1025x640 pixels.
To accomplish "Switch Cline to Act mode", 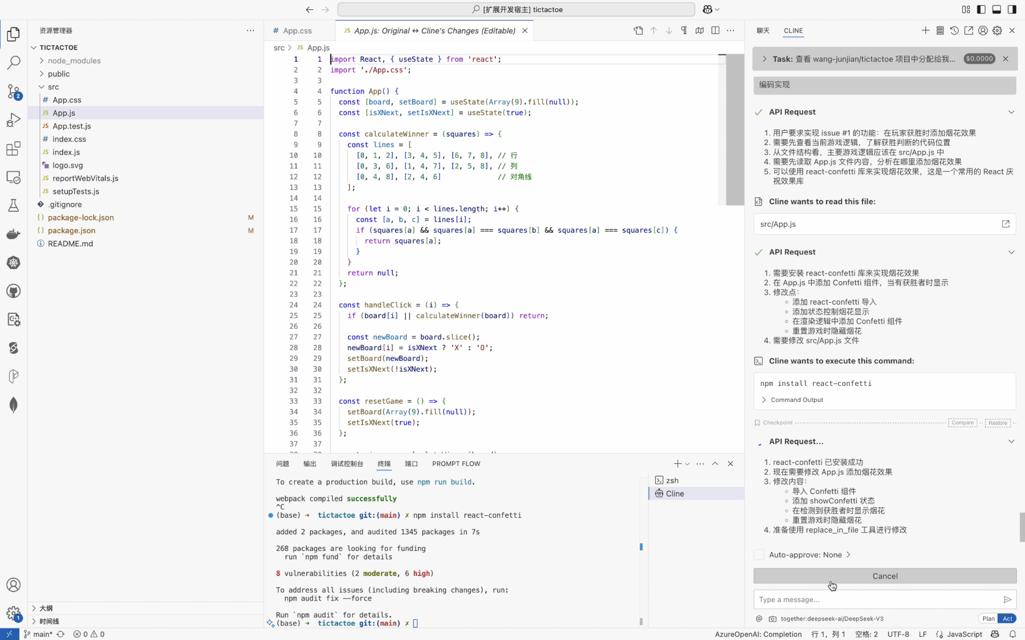I will 1007,618.
